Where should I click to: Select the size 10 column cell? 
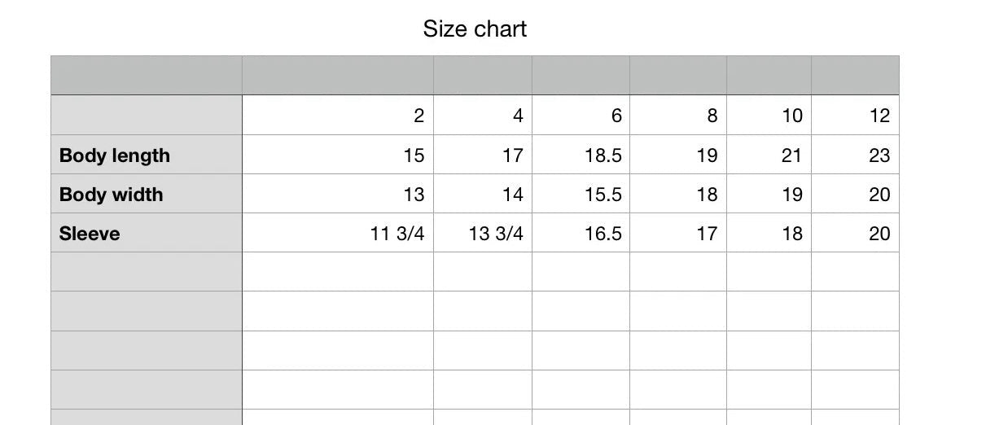769,116
